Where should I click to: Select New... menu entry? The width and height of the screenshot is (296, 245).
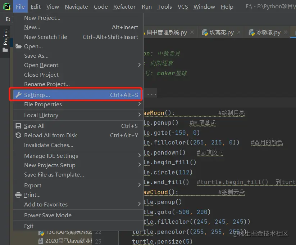point(78,27)
